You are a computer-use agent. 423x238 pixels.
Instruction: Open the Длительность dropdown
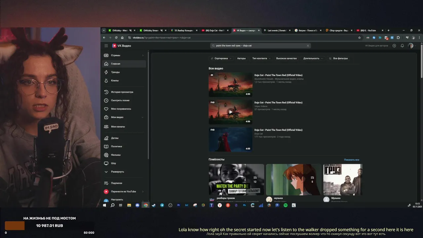click(x=313, y=59)
